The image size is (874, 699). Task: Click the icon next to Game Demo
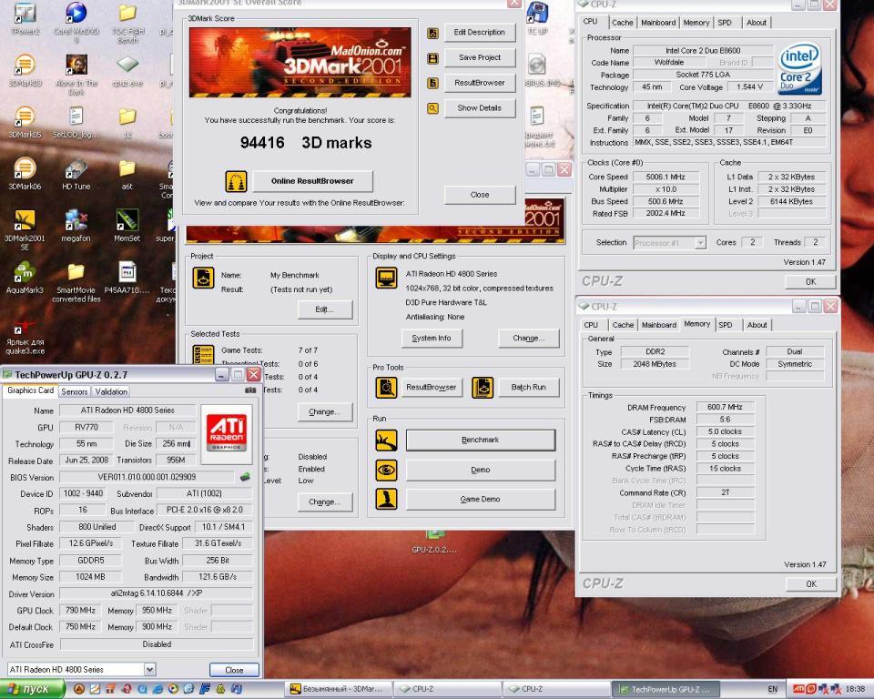coord(386,500)
